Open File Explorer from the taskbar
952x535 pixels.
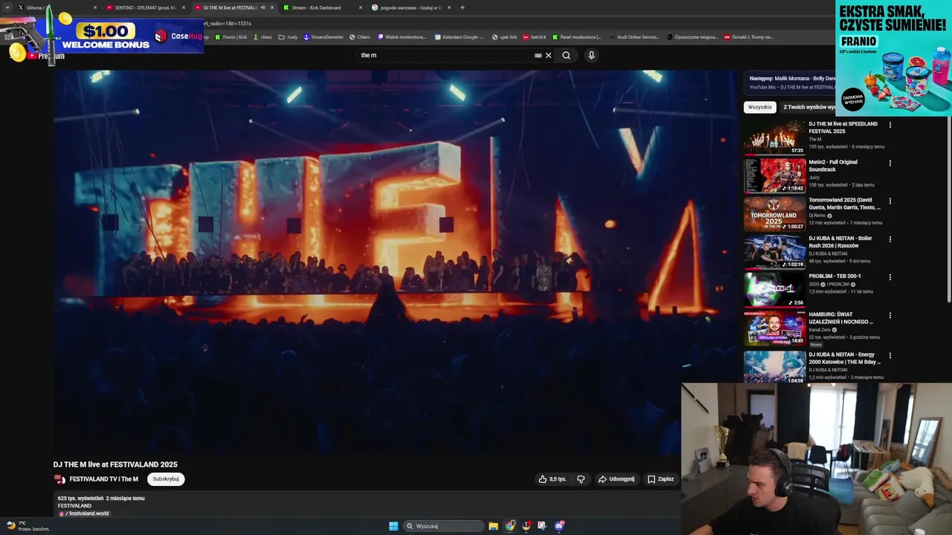pyautogui.click(x=493, y=526)
